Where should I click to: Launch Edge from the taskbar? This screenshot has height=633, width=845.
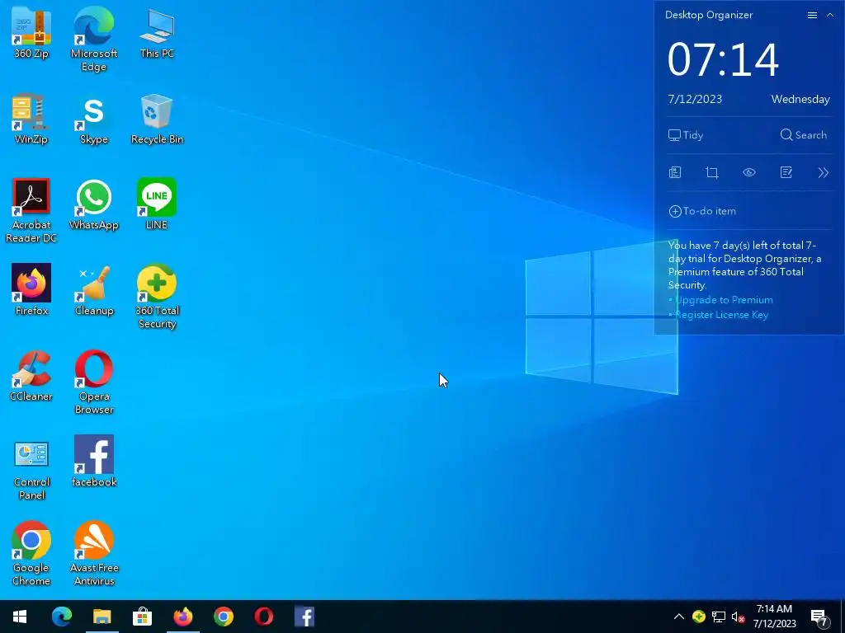point(61,617)
